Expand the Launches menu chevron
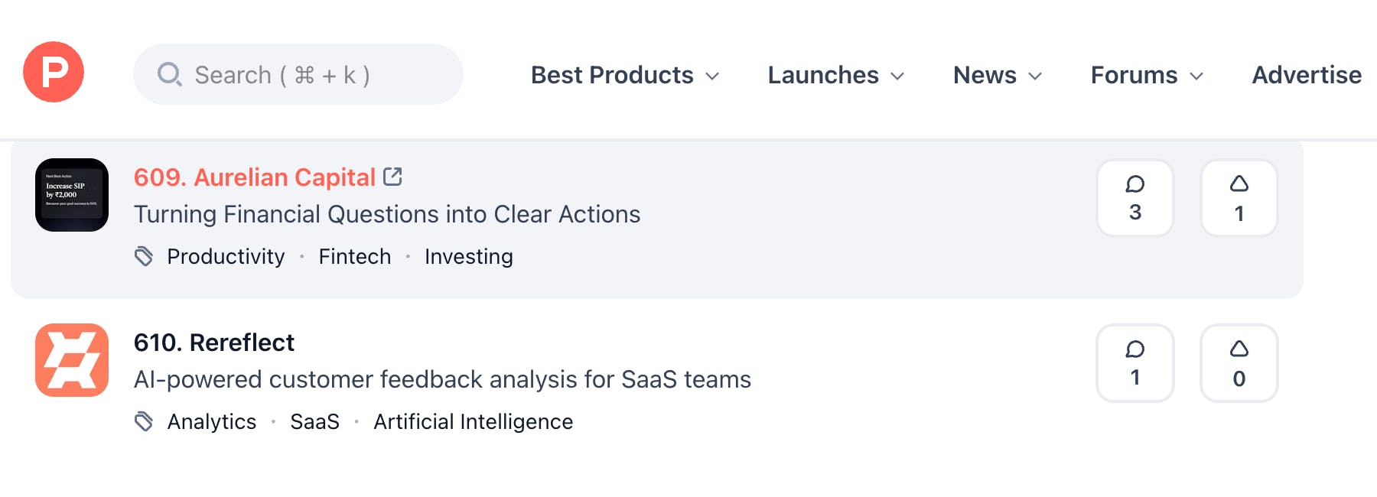The height and width of the screenshot is (497, 1377). pyautogui.click(x=898, y=76)
